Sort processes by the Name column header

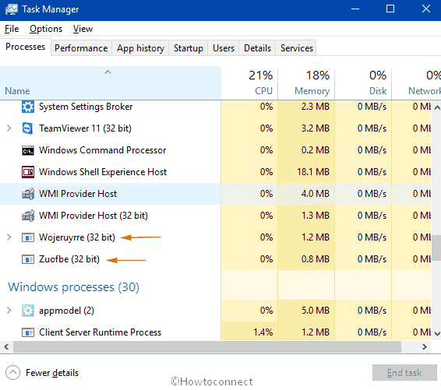[111, 83]
